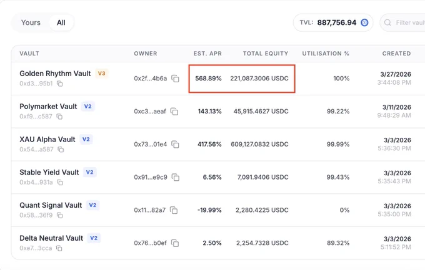The height and width of the screenshot is (270, 425).
Task: Click equity 2,254.7328 USDC
Action: [262, 243]
